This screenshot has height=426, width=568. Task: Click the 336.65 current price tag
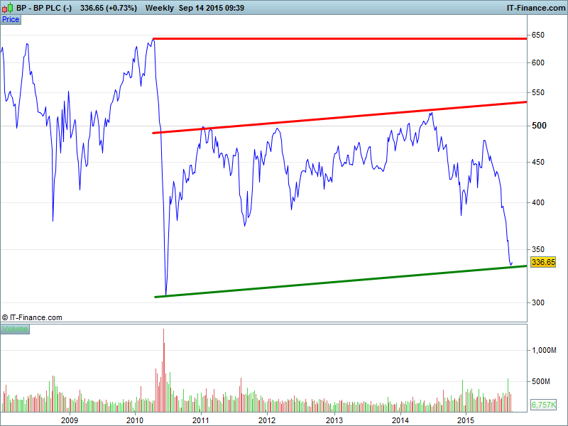(x=543, y=262)
